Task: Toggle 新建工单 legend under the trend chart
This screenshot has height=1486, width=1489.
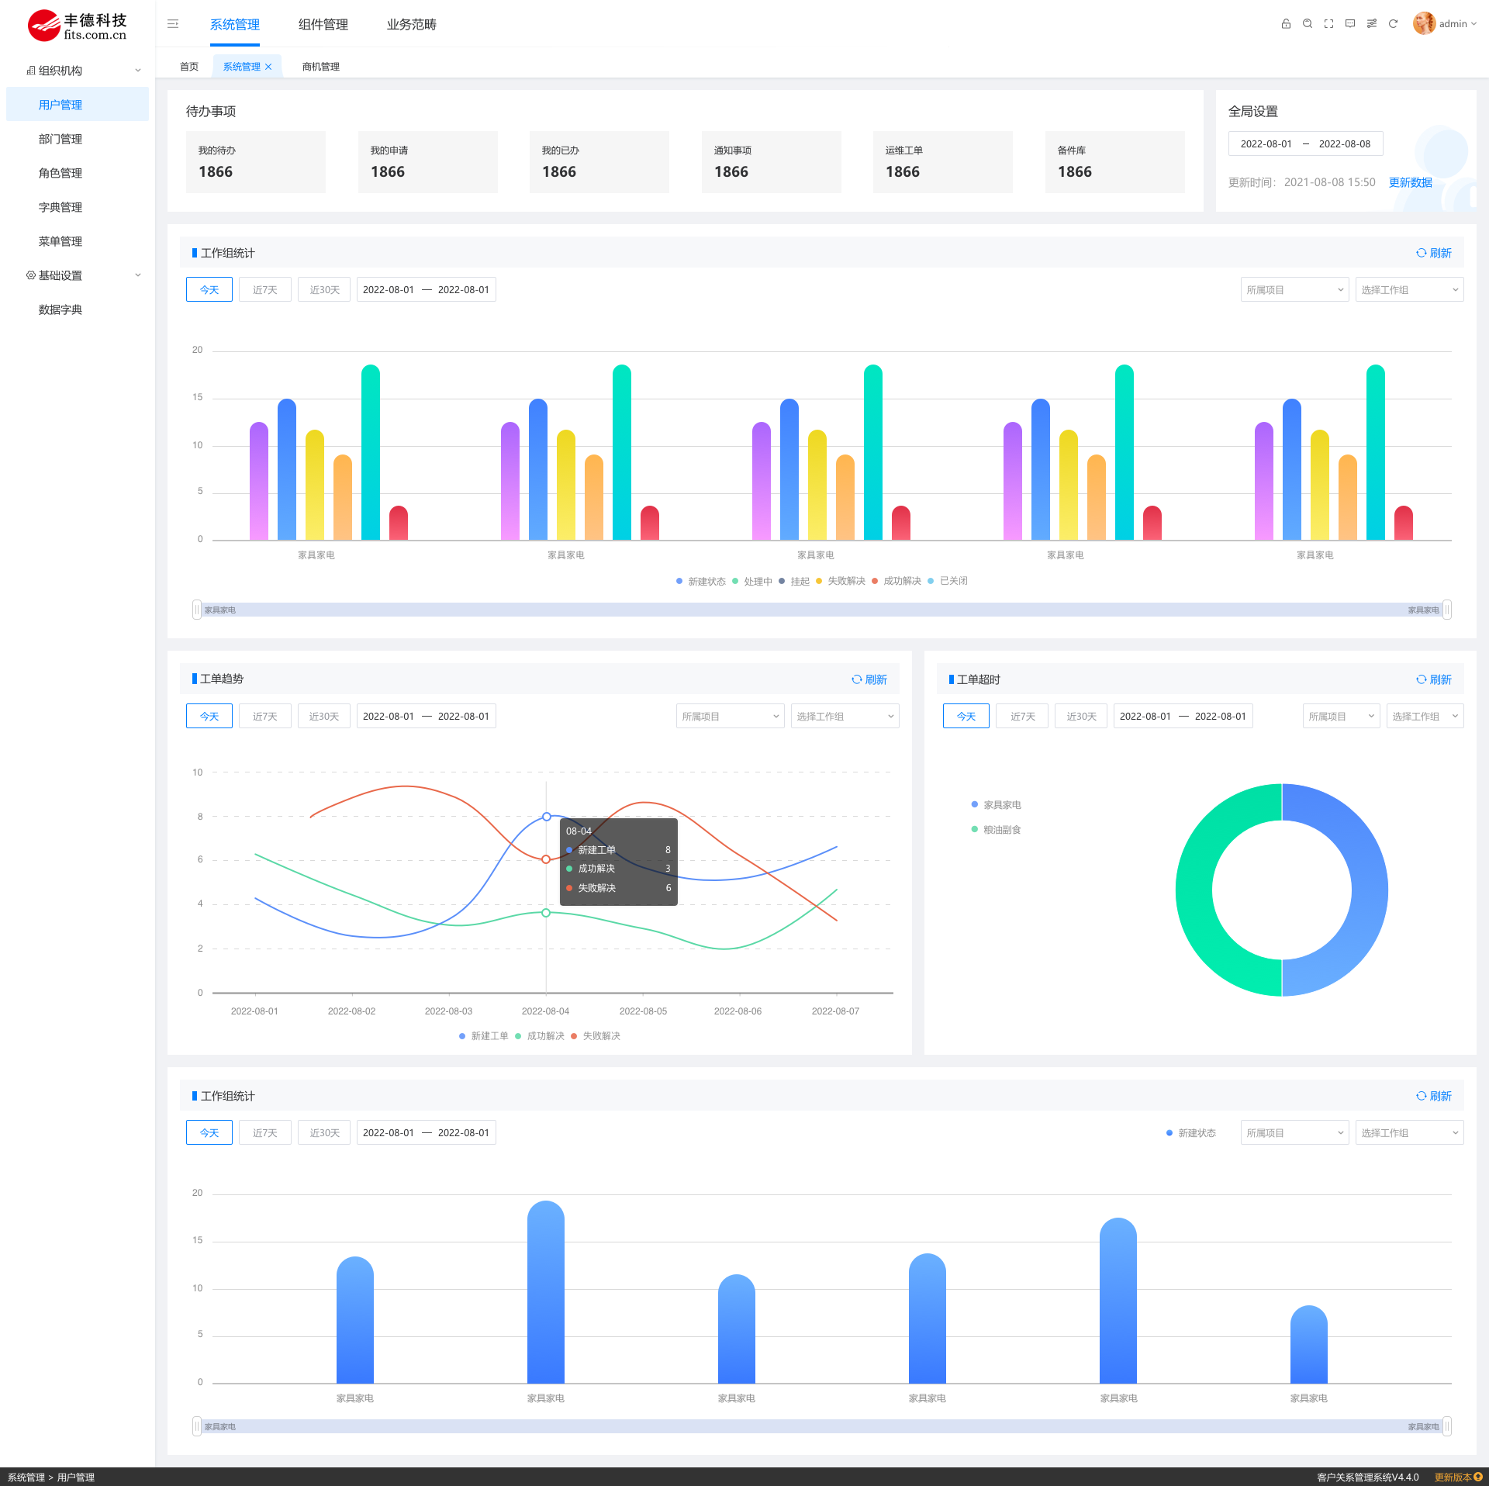Action: coord(483,1036)
